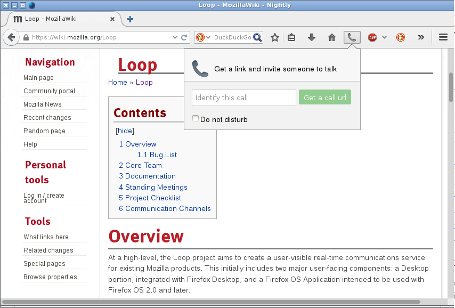Click the Adblock Plus ABP icon

(x=372, y=37)
